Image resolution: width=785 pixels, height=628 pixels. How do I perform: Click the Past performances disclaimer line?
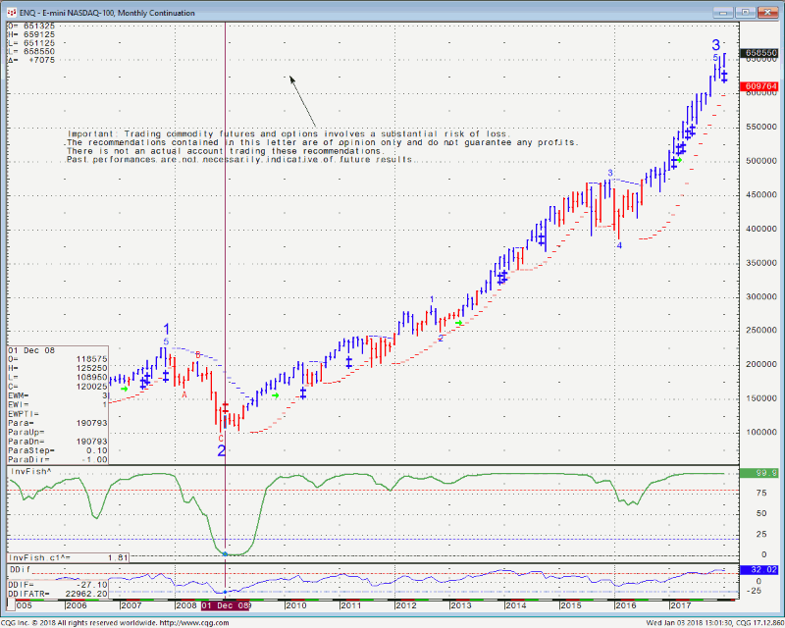pyautogui.click(x=241, y=160)
